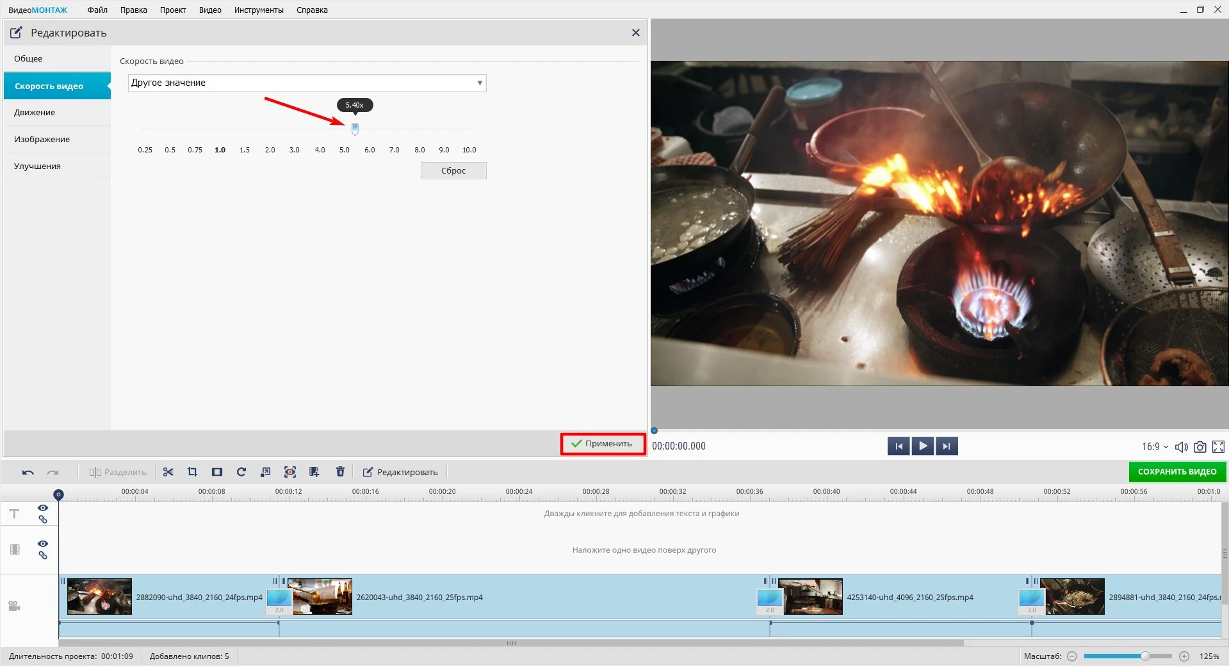The height and width of the screenshot is (666, 1229).
Task: Switch to the Движение tab
Action: point(35,113)
